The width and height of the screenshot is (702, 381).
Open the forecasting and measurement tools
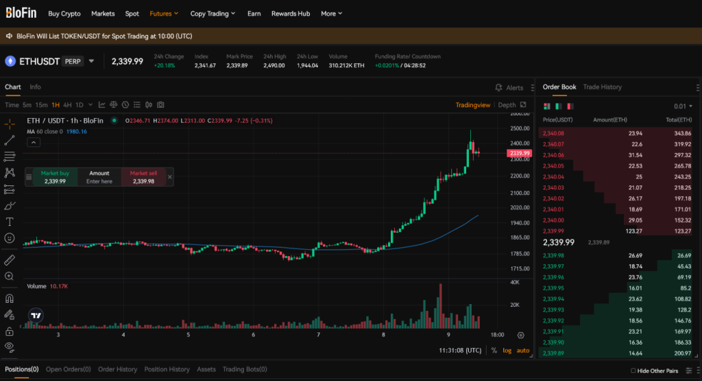click(10, 189)
